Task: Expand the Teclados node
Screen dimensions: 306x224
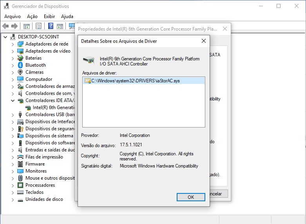Action: [x=13, y=193]
